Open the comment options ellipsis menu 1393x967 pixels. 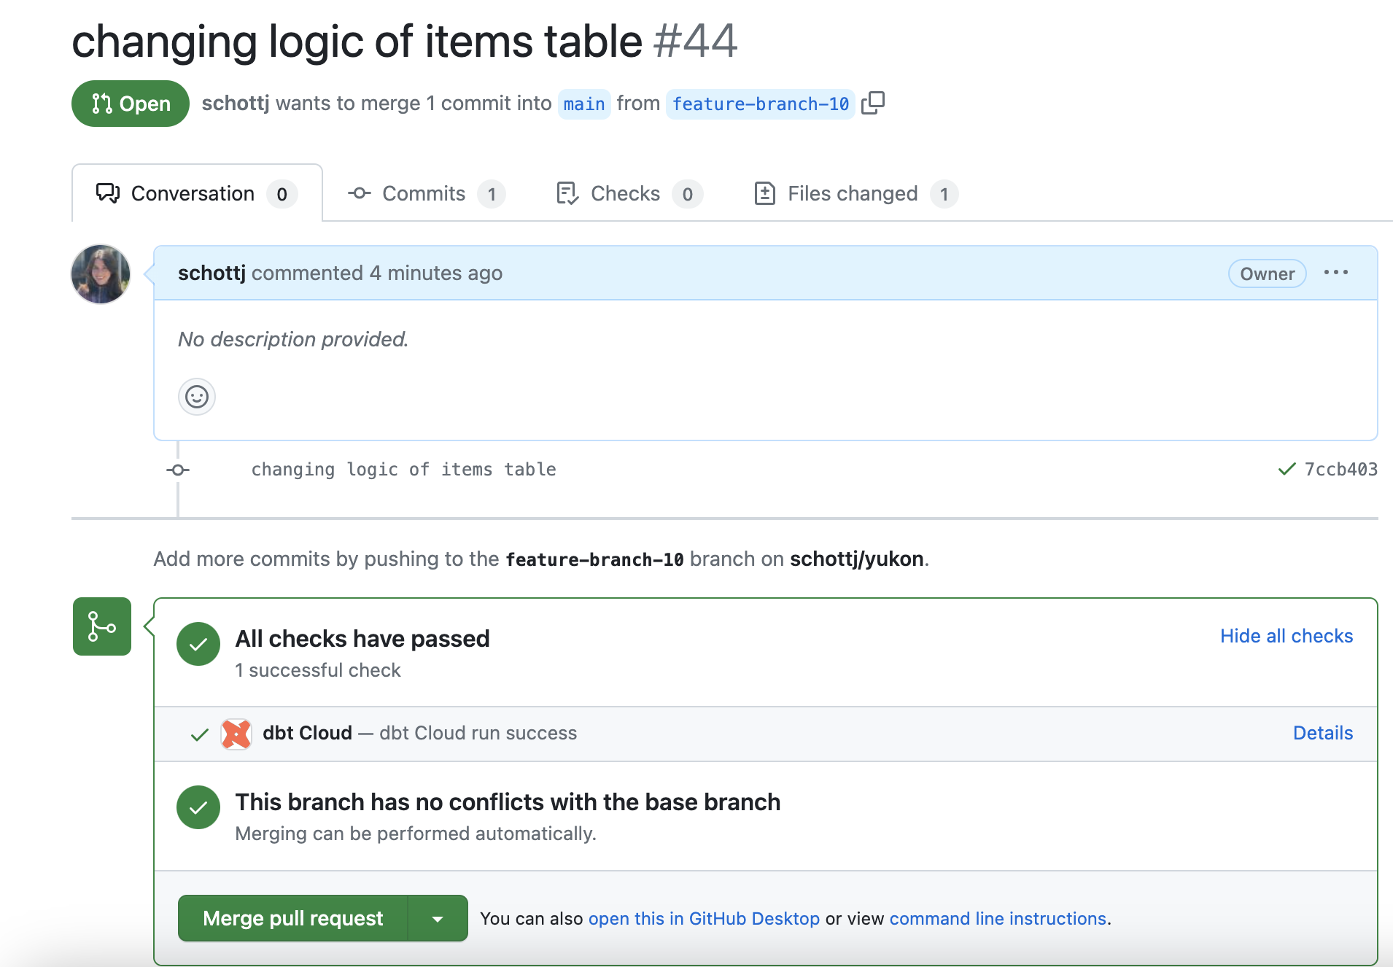point(1336,273)
